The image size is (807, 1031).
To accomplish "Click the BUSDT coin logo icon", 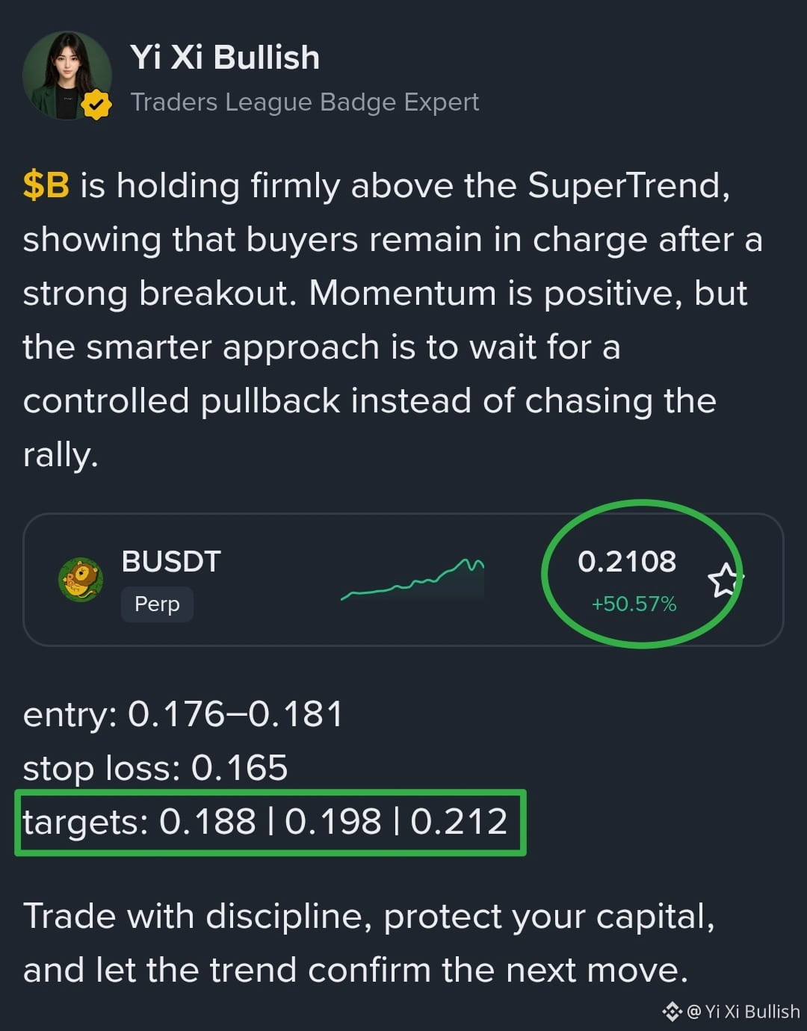I will pos(81,580).
